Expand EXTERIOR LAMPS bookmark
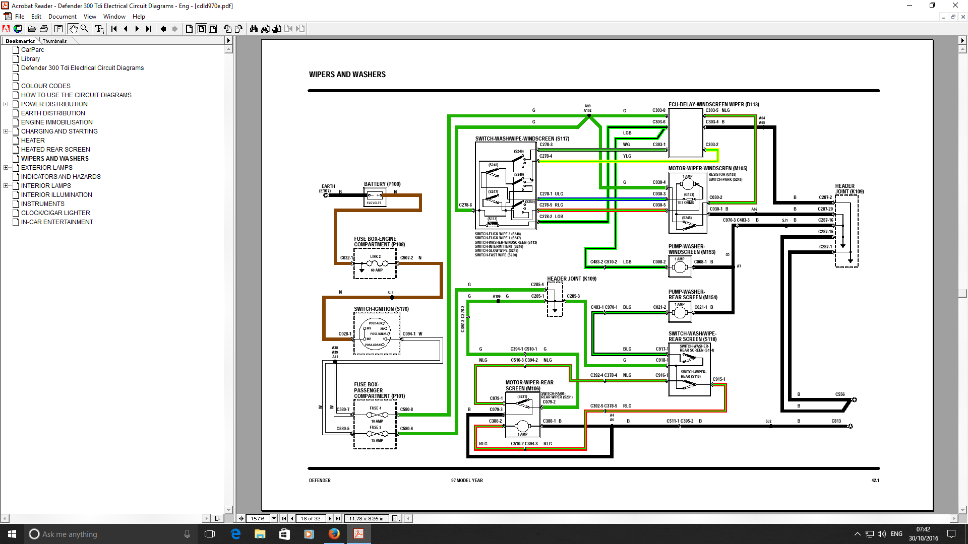Viewport: 968px width, 544px height. 6,168
